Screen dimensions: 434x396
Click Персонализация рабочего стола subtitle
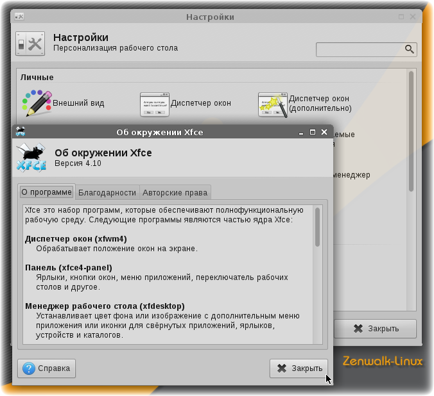[x=116, y=48]
